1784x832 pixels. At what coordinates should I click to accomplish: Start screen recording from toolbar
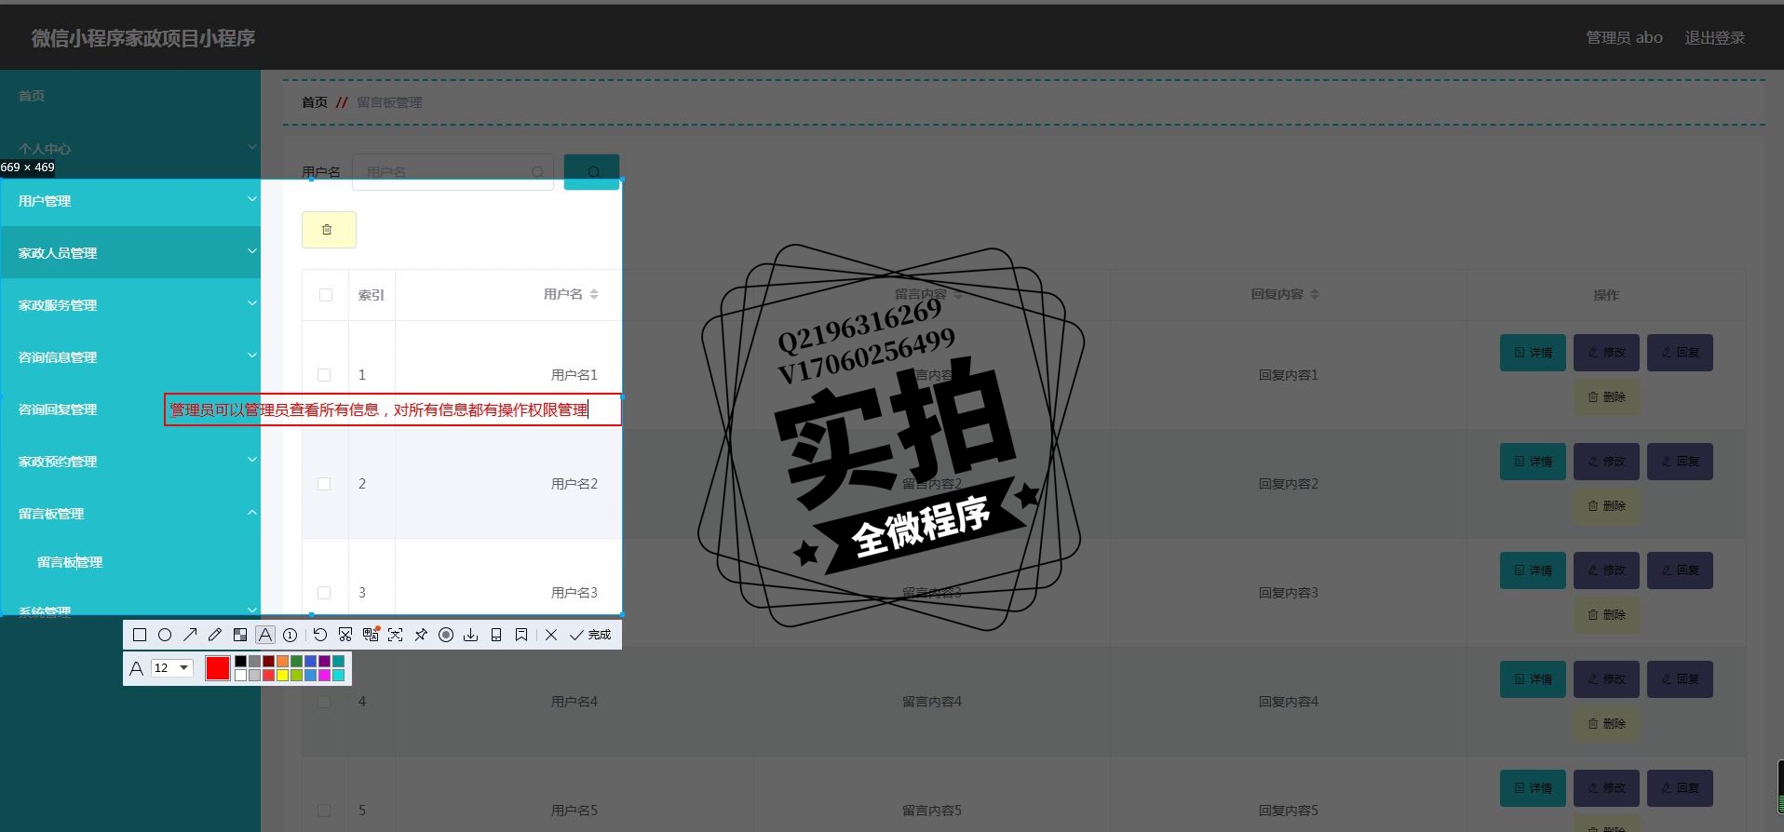click(446, 635)
